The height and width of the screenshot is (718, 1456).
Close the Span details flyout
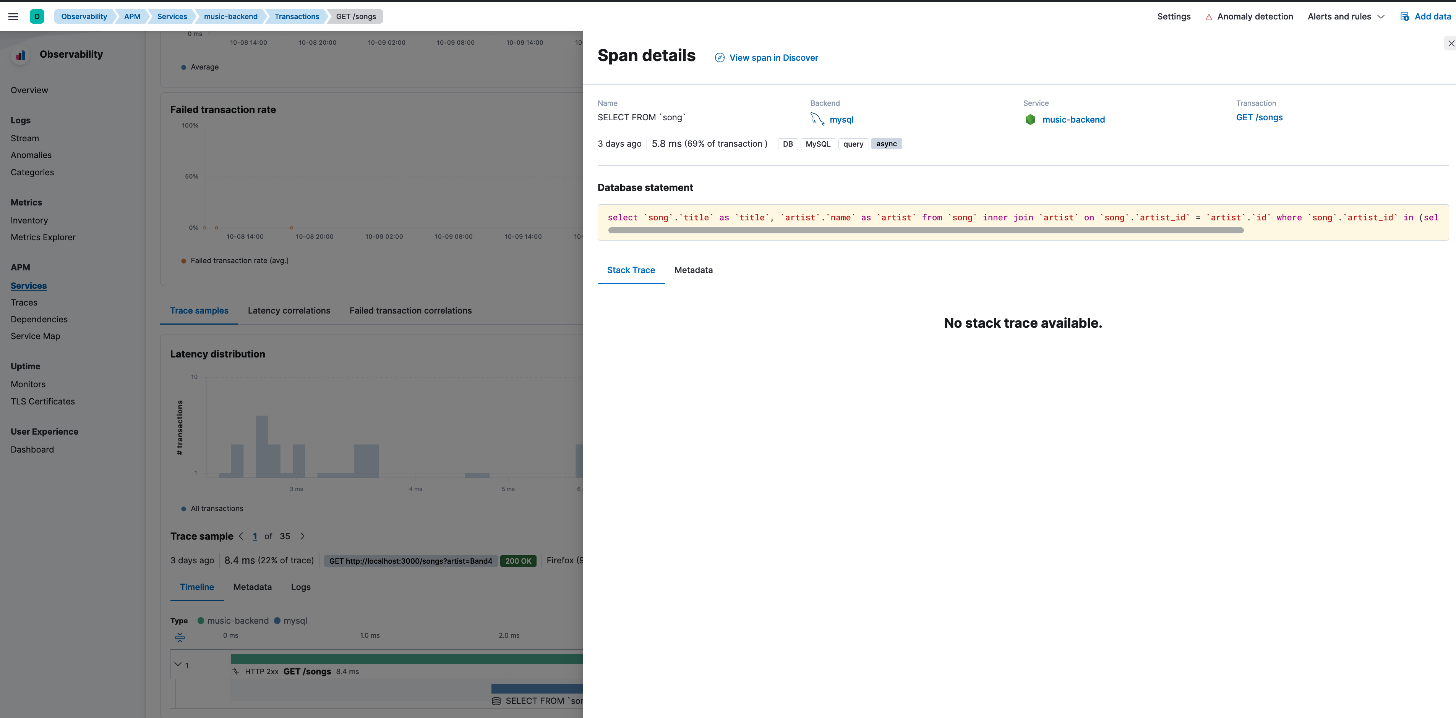[x=1451, y=44]
